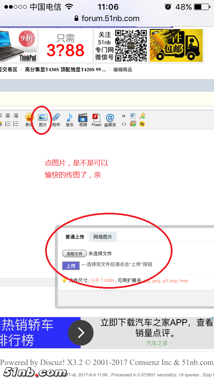Insert music with the 音乐 icon
Viewport: 214px width, 380px height.
(x=70, y=119)
